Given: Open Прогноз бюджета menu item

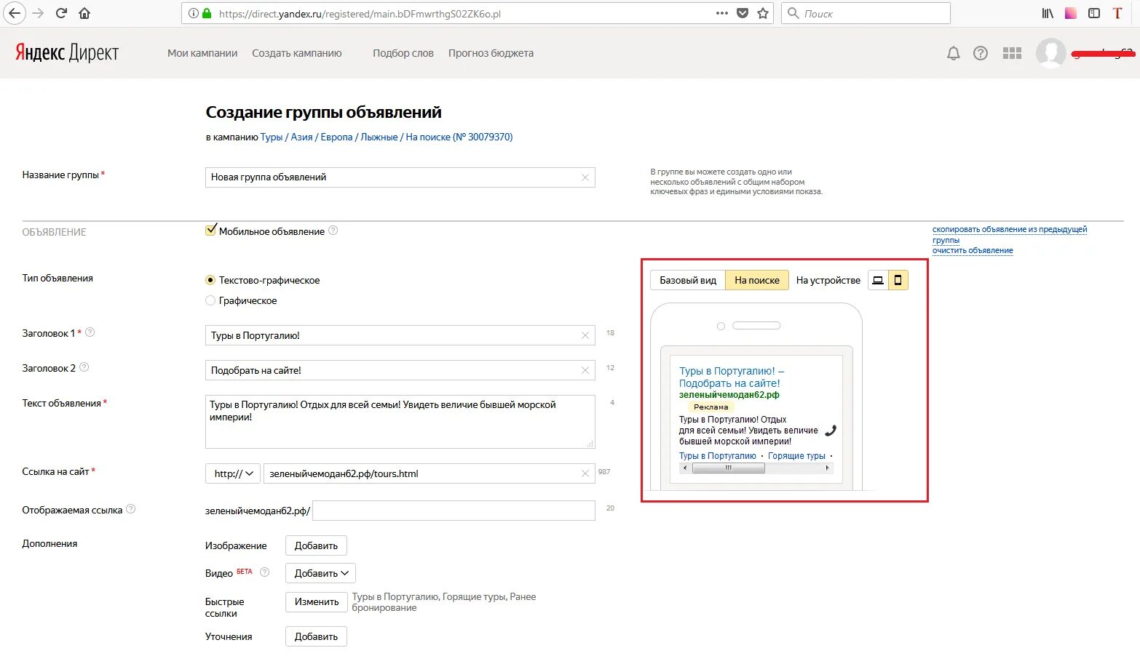Looking at the screenshot, I should pyautogui.click(x=491, y=53).
